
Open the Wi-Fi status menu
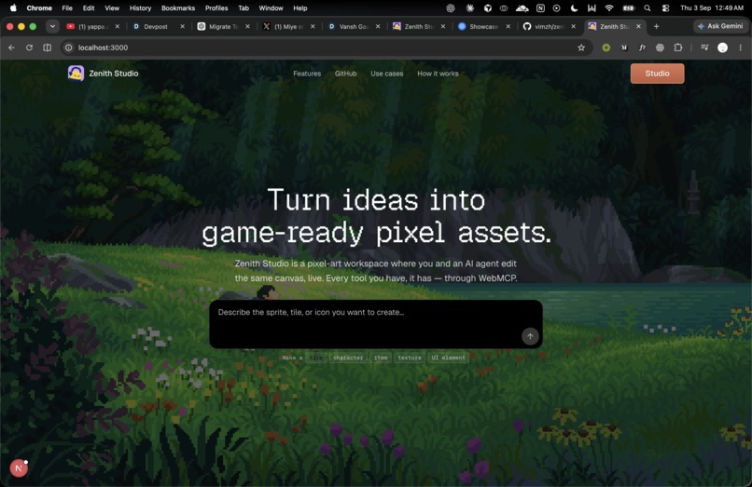tap(609, 7)
